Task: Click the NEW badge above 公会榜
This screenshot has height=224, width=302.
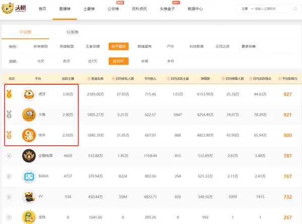Action: tap(120, 3)
